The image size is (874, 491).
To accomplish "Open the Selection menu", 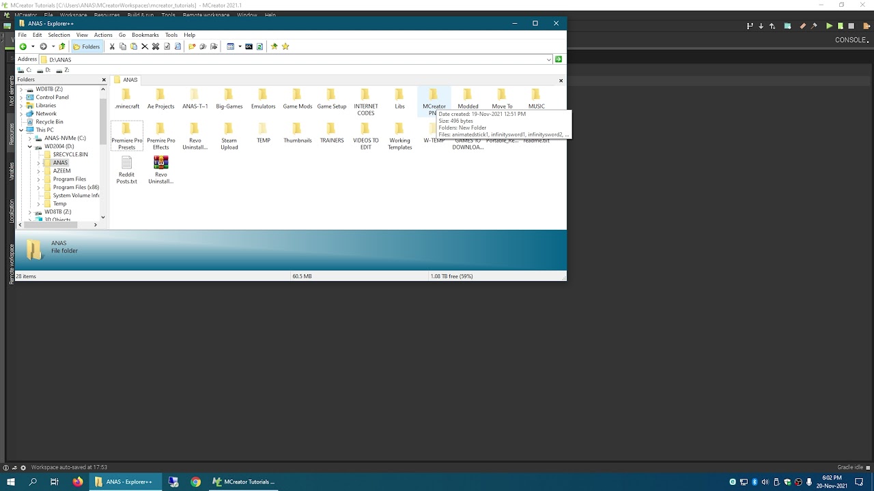I will pyautogui.click(x=59, y=35).
